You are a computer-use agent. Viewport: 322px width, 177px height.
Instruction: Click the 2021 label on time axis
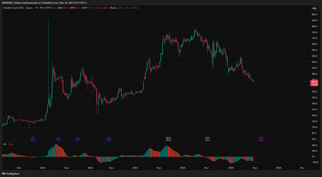43,168
